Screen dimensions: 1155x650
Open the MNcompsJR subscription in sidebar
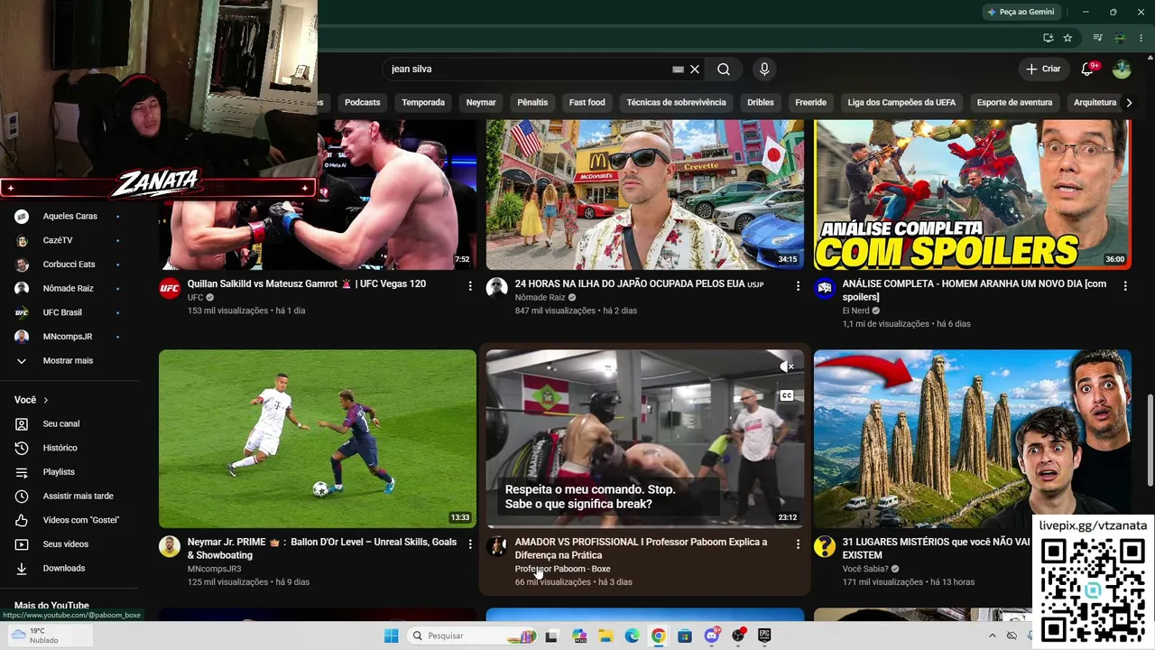[69, 337]
